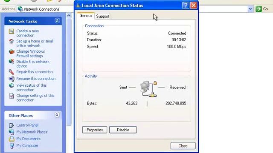Image resolution: width=273 pixels, height=153 pixels.
Task: Click the Disable button in the dialog
Action: pyautogui.click(x=123, y=130)
